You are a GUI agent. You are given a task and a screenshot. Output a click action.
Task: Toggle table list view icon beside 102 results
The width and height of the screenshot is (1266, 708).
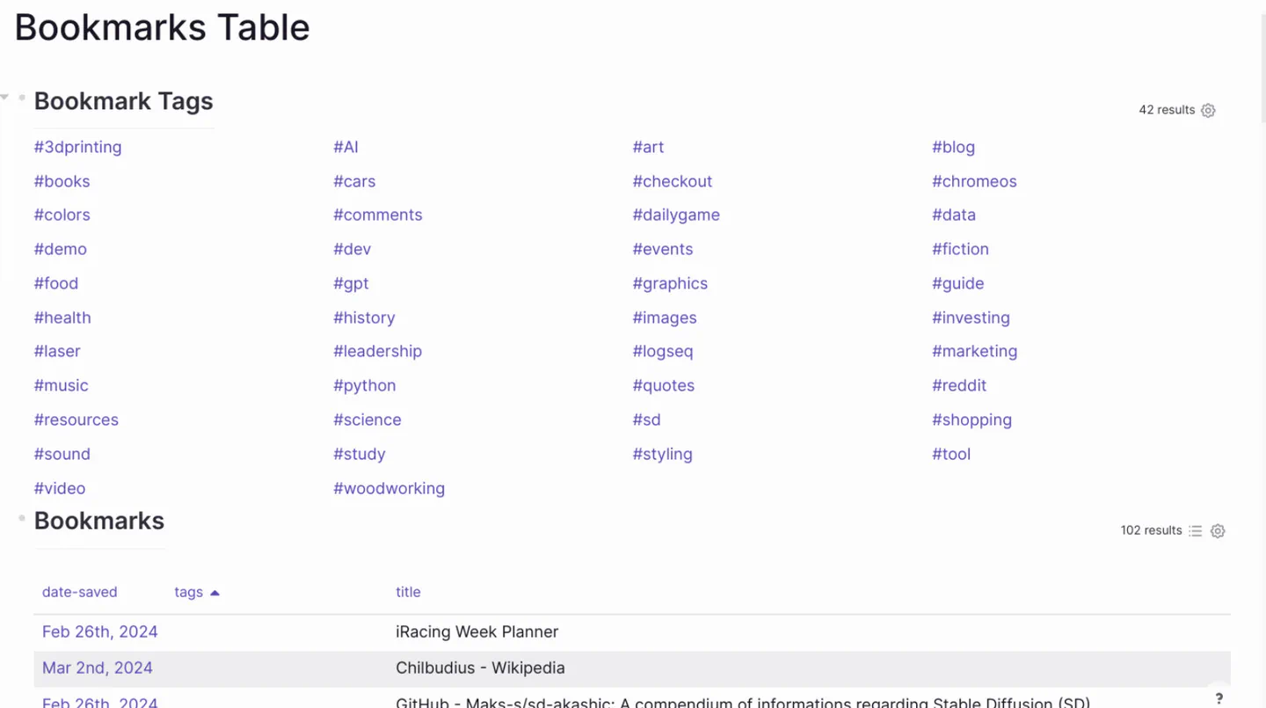point(1195,531)
